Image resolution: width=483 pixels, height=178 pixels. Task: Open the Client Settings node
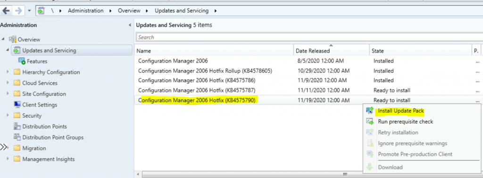coord(40,105)
